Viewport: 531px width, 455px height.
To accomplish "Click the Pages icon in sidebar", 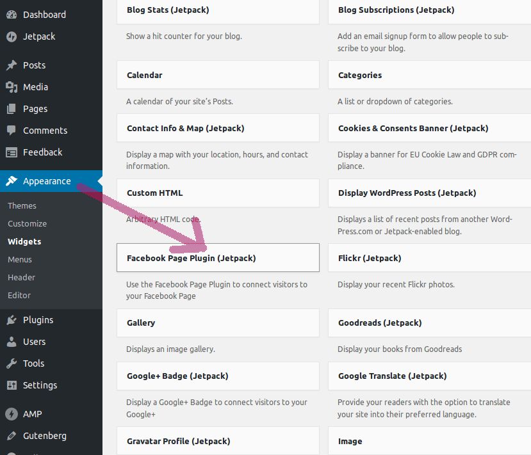I will [12, 109].
